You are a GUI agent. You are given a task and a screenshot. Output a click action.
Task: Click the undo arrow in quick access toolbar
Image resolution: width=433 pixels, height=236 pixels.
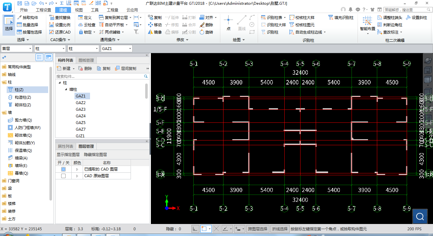coord(41,3)
